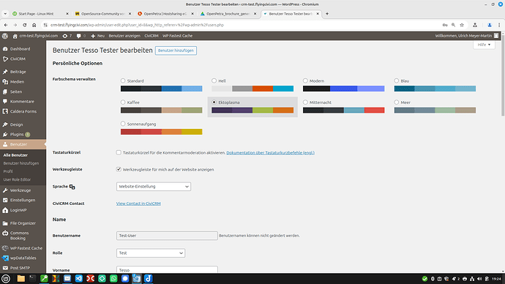
Task: Open WP Fastest Cache sidebar icon
Action: [x=5, y=248]
